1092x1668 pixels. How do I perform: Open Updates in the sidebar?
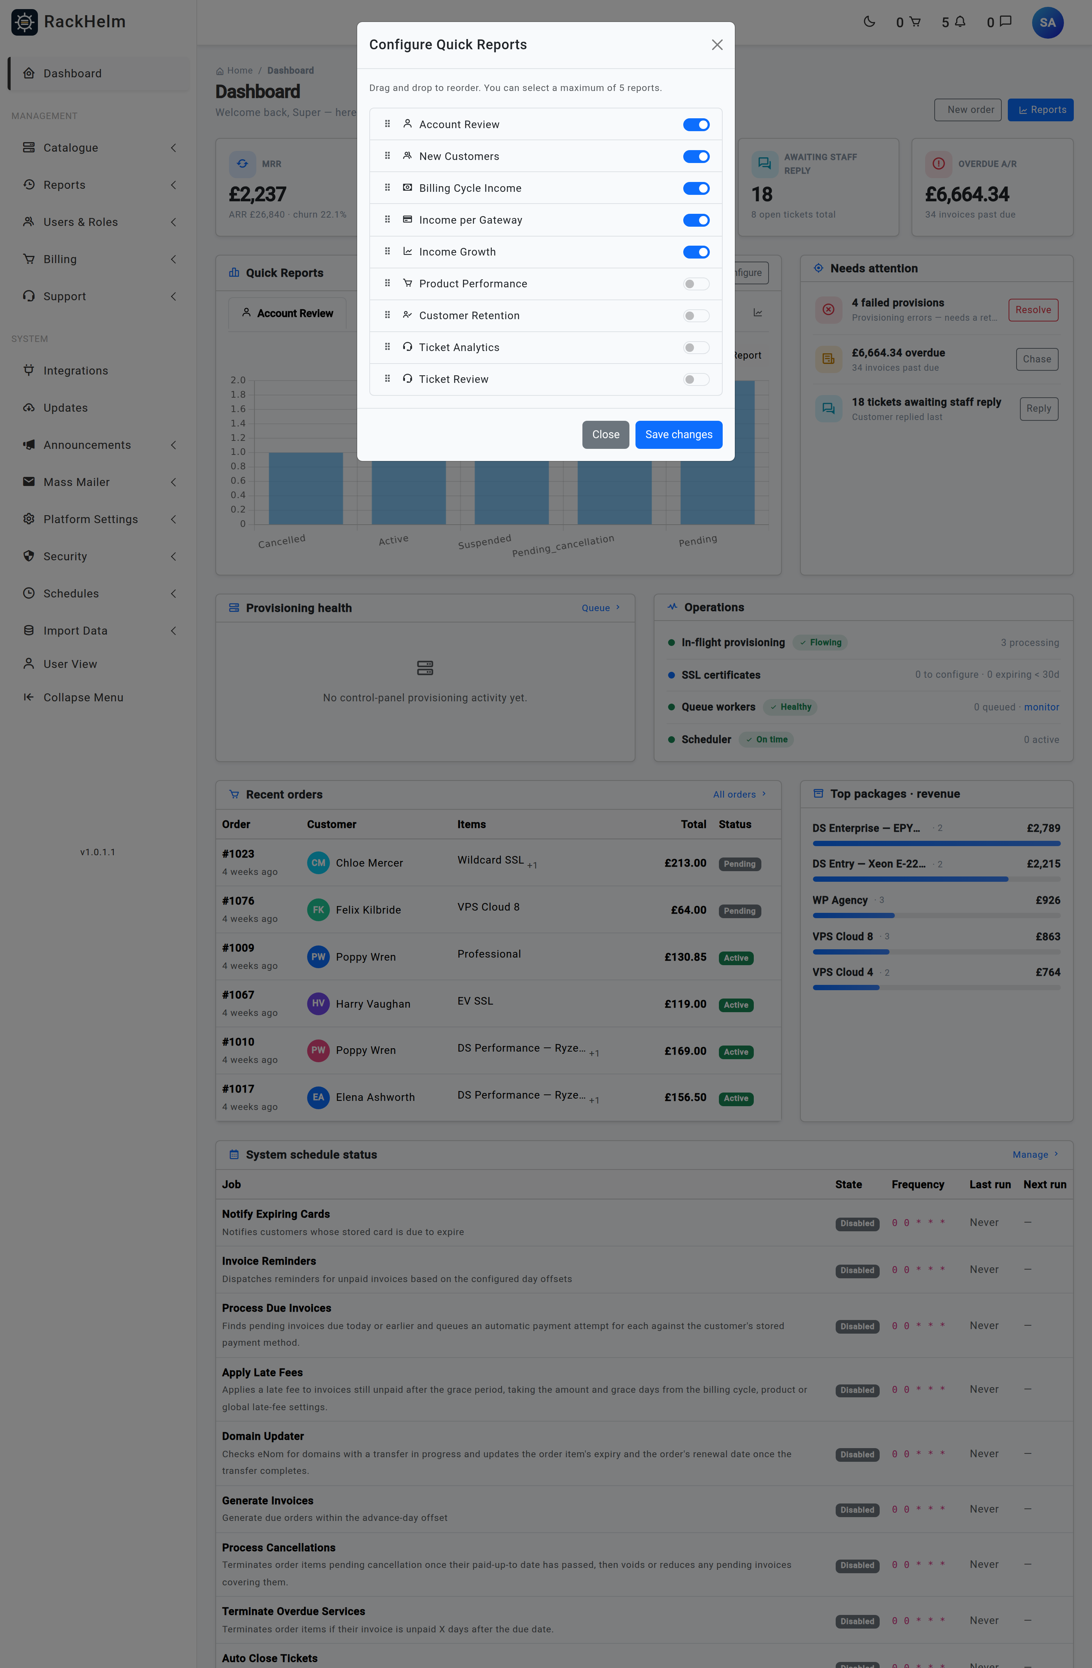pyautogui.click(x=99, y=408)
